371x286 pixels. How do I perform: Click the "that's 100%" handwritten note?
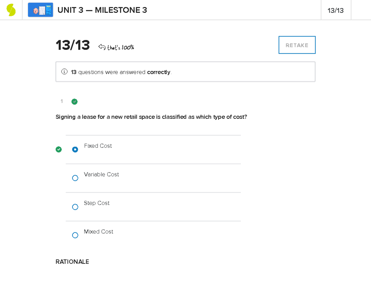pos(121,48)
